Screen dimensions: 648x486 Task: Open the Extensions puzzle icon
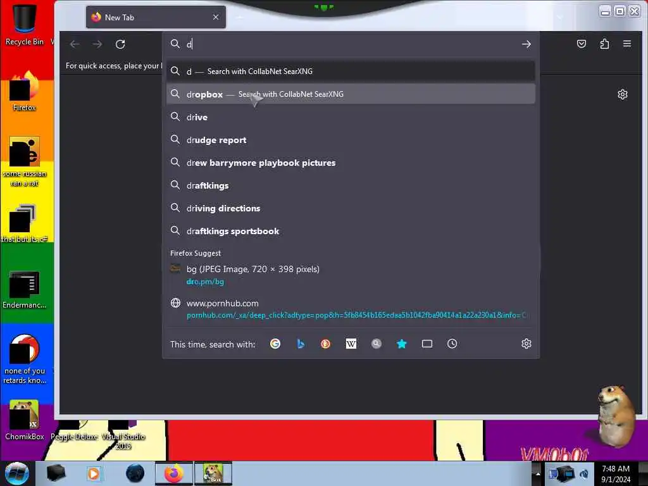tap(604, 44)
